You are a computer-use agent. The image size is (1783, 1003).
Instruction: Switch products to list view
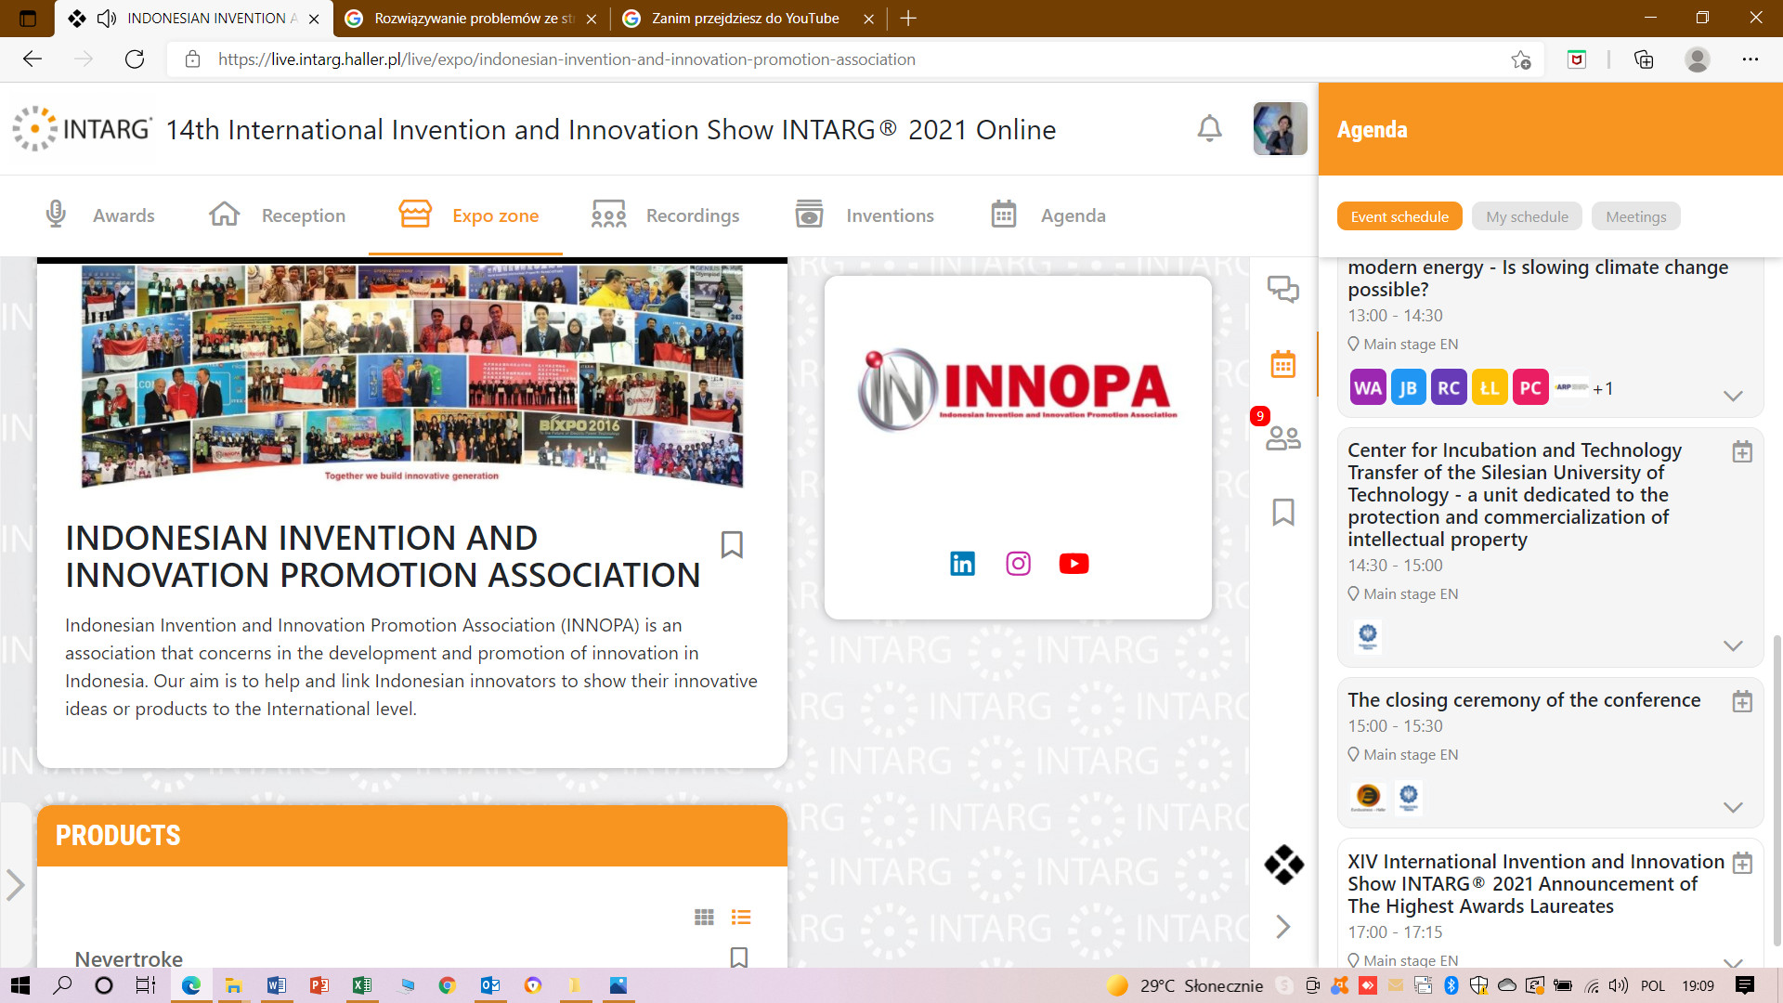(x=741, y=918)
